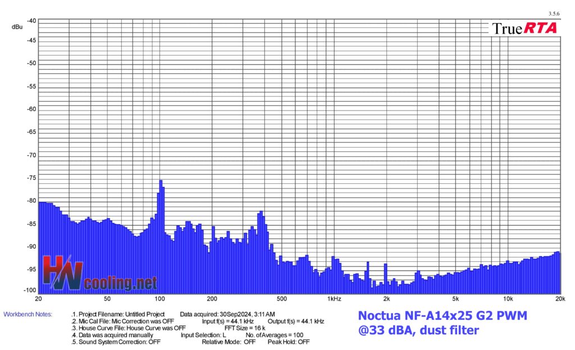575x350 pixels.
Task: Click the tallest spectrum peak at 100 Hz
Action: (161, 182)
